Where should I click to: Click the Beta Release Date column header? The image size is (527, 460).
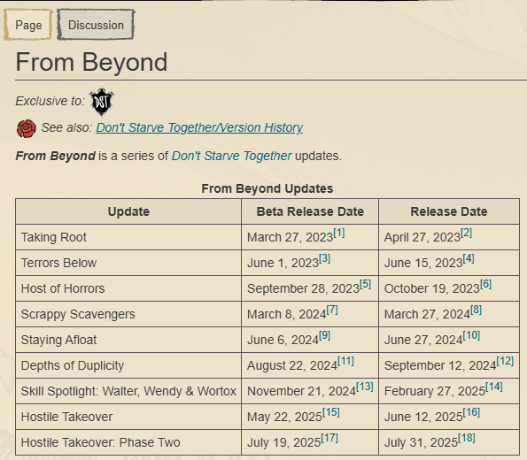click(310, 211)
